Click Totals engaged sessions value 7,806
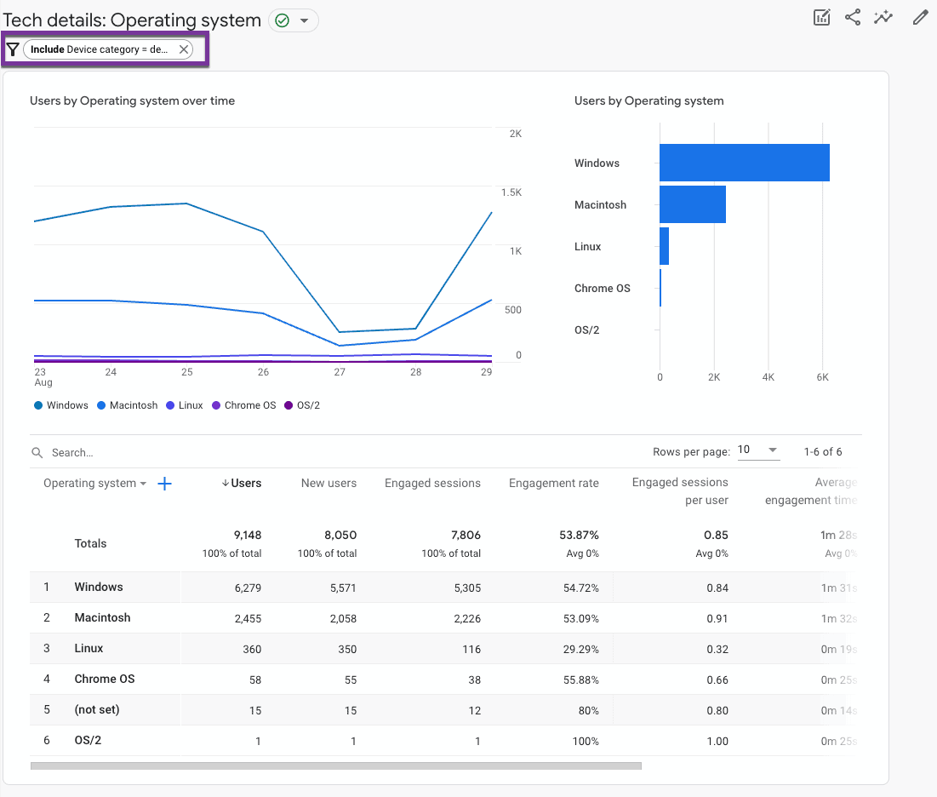 point(466,535)
